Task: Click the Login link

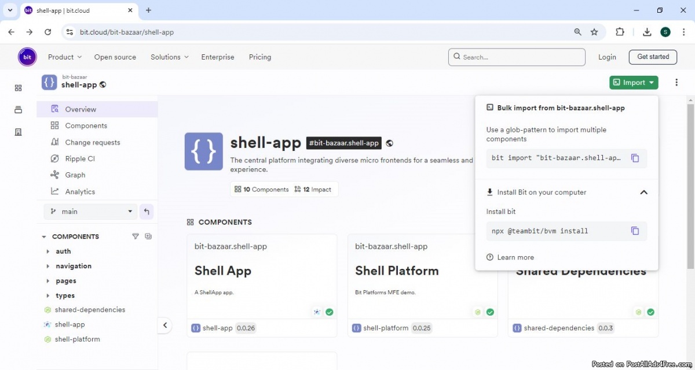Action: tap(607, 57)
